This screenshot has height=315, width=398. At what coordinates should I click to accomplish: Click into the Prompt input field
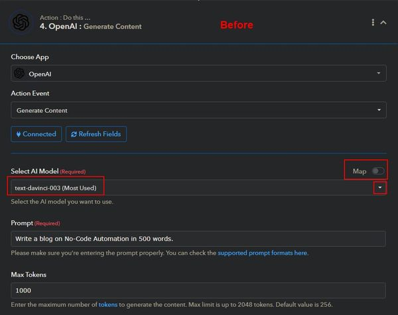[198, 239]
